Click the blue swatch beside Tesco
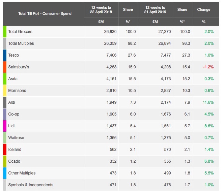This screenshot has height=194, width=223. pyautogui.click(x=5, y=55)
